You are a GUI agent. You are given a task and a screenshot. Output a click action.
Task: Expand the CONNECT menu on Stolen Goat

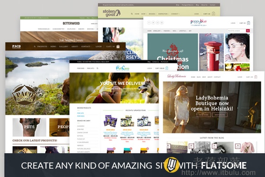pyautogui.click(x=175, y=14)
